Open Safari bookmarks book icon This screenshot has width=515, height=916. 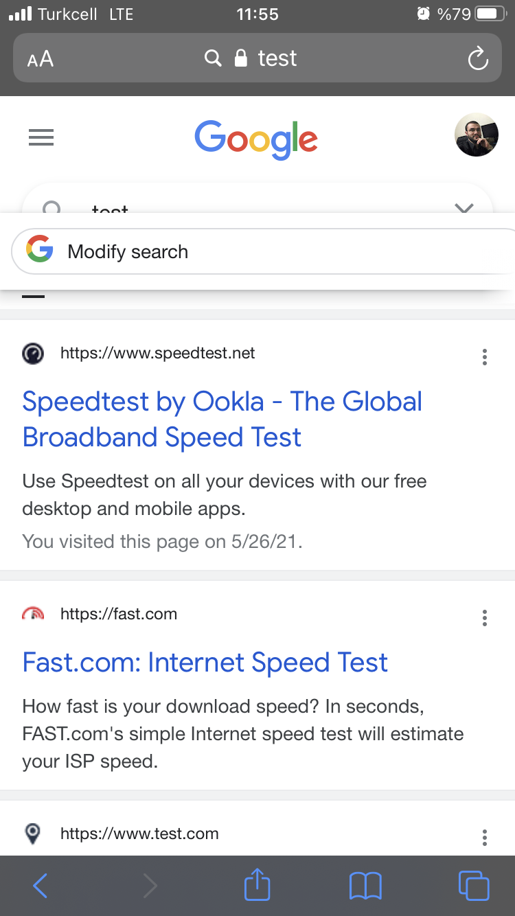tap(365, 886)
